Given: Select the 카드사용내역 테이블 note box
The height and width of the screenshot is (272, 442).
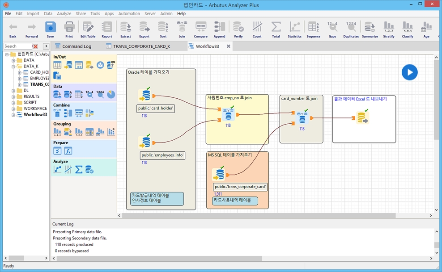Looking at the screenshot, I should pyautogui.click(x=235, y=201).
